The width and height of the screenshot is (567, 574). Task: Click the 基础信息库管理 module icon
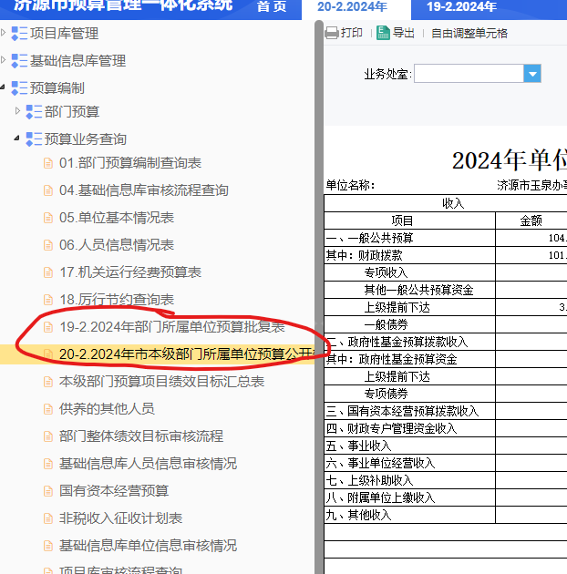[x=19, y=61]
